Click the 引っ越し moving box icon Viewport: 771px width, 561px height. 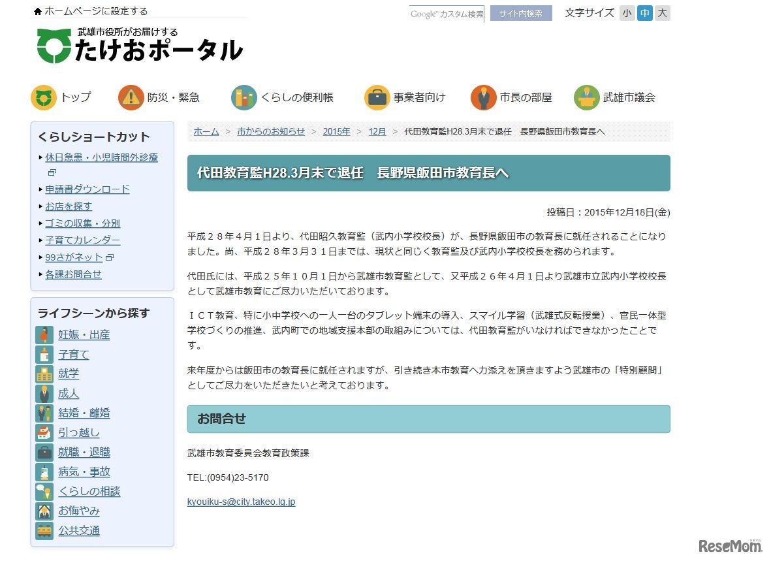[44, 432]
